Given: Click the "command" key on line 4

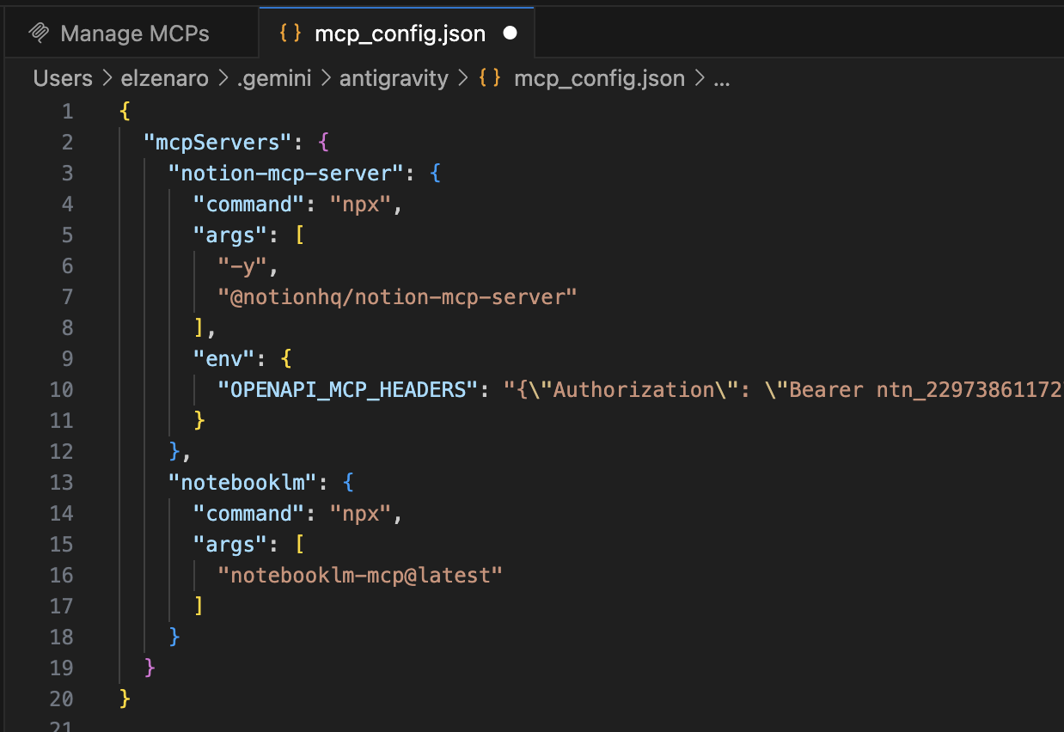Looking at the screenshot, I should pos(249,204).
